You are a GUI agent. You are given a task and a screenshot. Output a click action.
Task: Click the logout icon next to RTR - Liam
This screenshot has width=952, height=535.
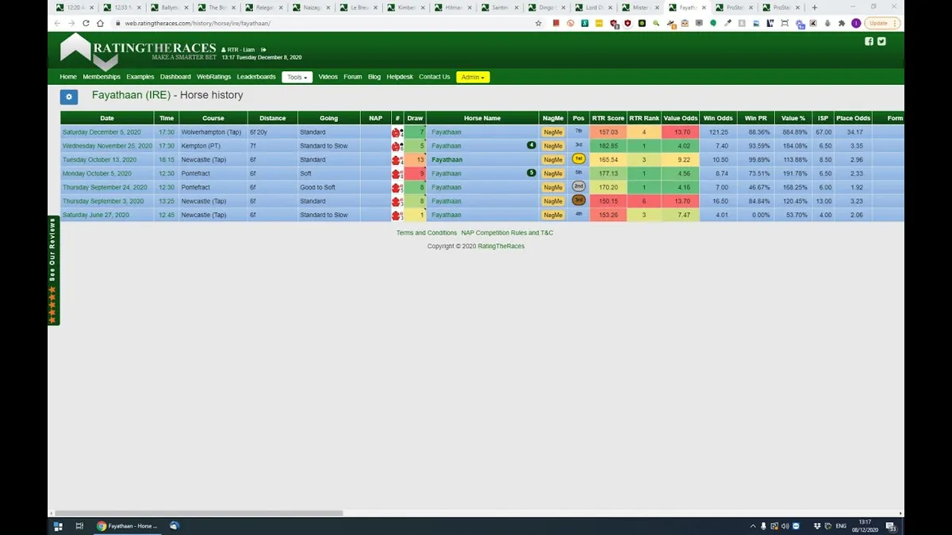coord(263,50)
